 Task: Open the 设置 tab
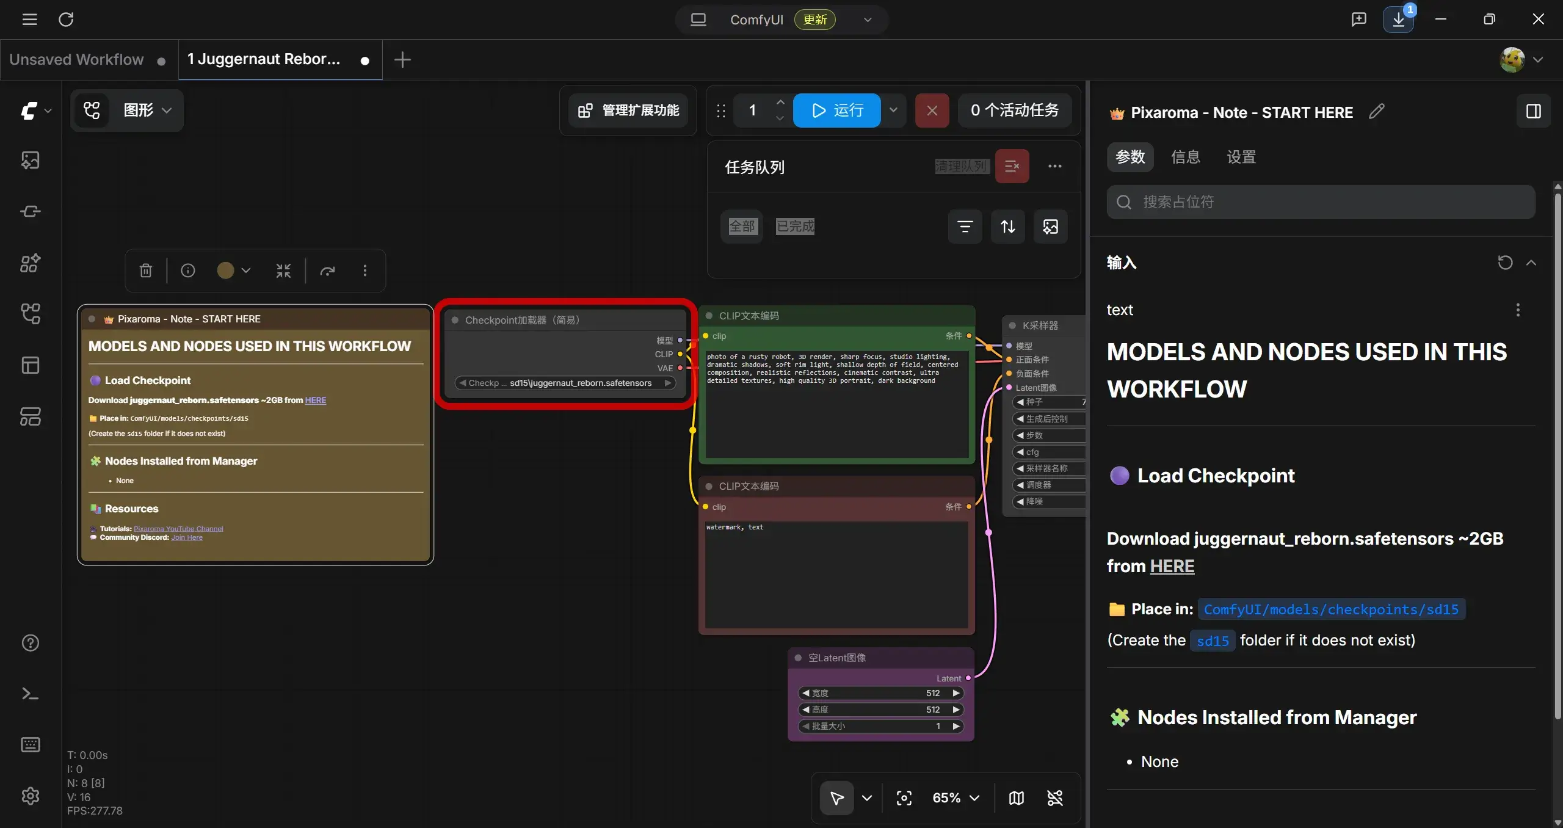click(x=1241, y=157)
